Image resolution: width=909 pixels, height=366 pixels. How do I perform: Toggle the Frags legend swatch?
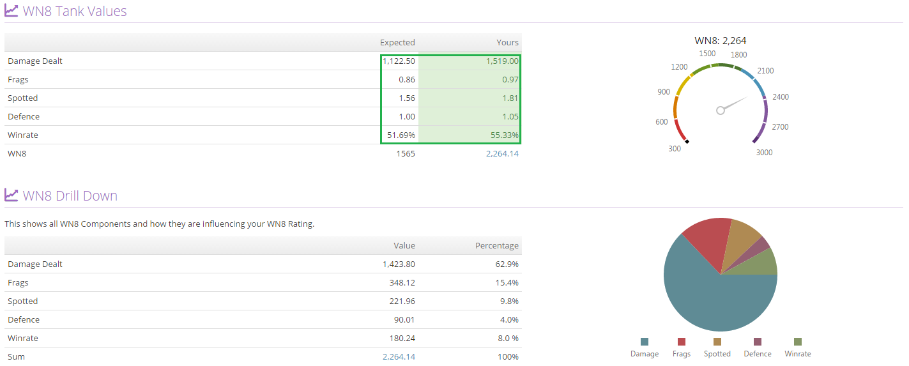coord(682,342)
